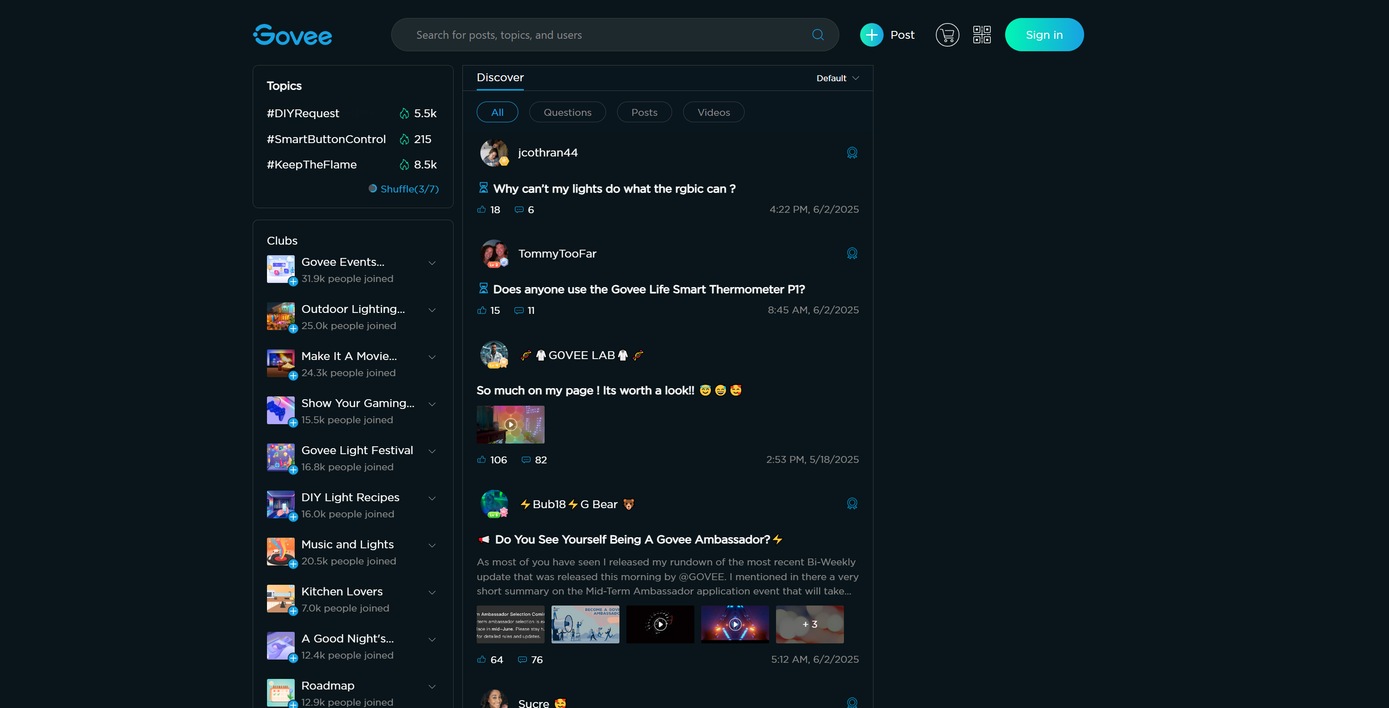This screenshot has width=1389, height=708.
Task: Join the Music and Lights club plus icon
Action: (x=293, y=564)
